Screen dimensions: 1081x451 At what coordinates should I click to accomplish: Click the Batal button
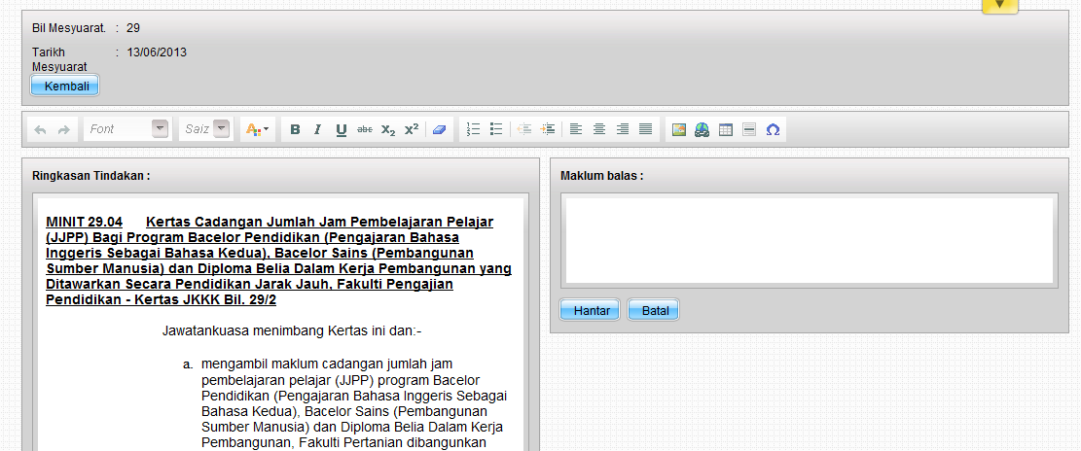(x=654, y=310)
